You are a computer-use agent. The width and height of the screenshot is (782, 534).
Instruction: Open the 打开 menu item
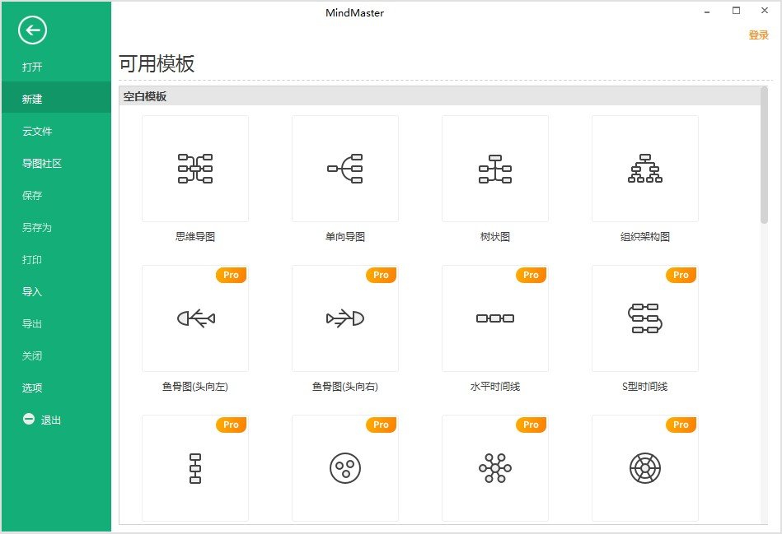pos(33,67)
